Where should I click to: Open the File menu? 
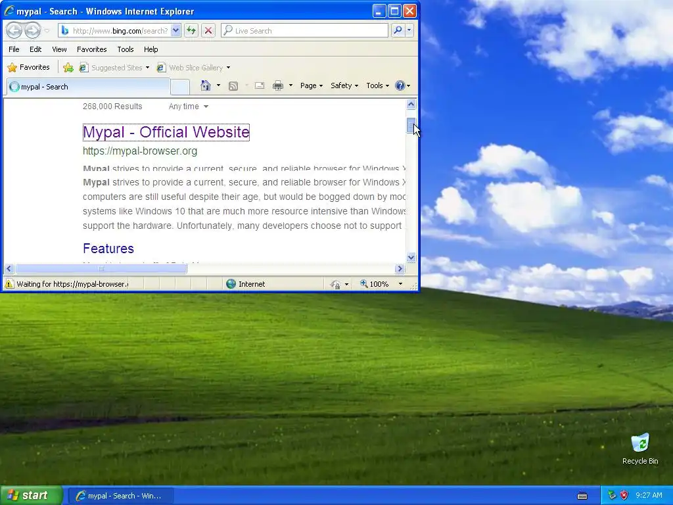(14, 49)
